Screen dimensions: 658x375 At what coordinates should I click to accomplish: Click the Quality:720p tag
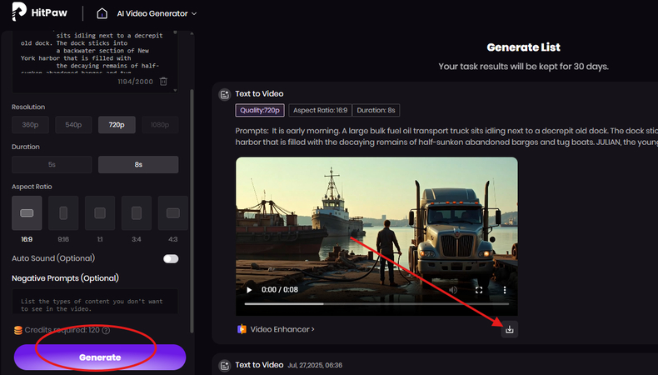coord(260,111)
